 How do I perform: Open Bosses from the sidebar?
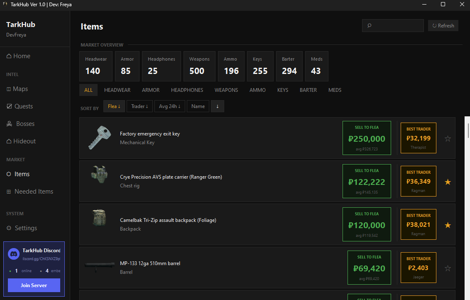click(20, 124)
